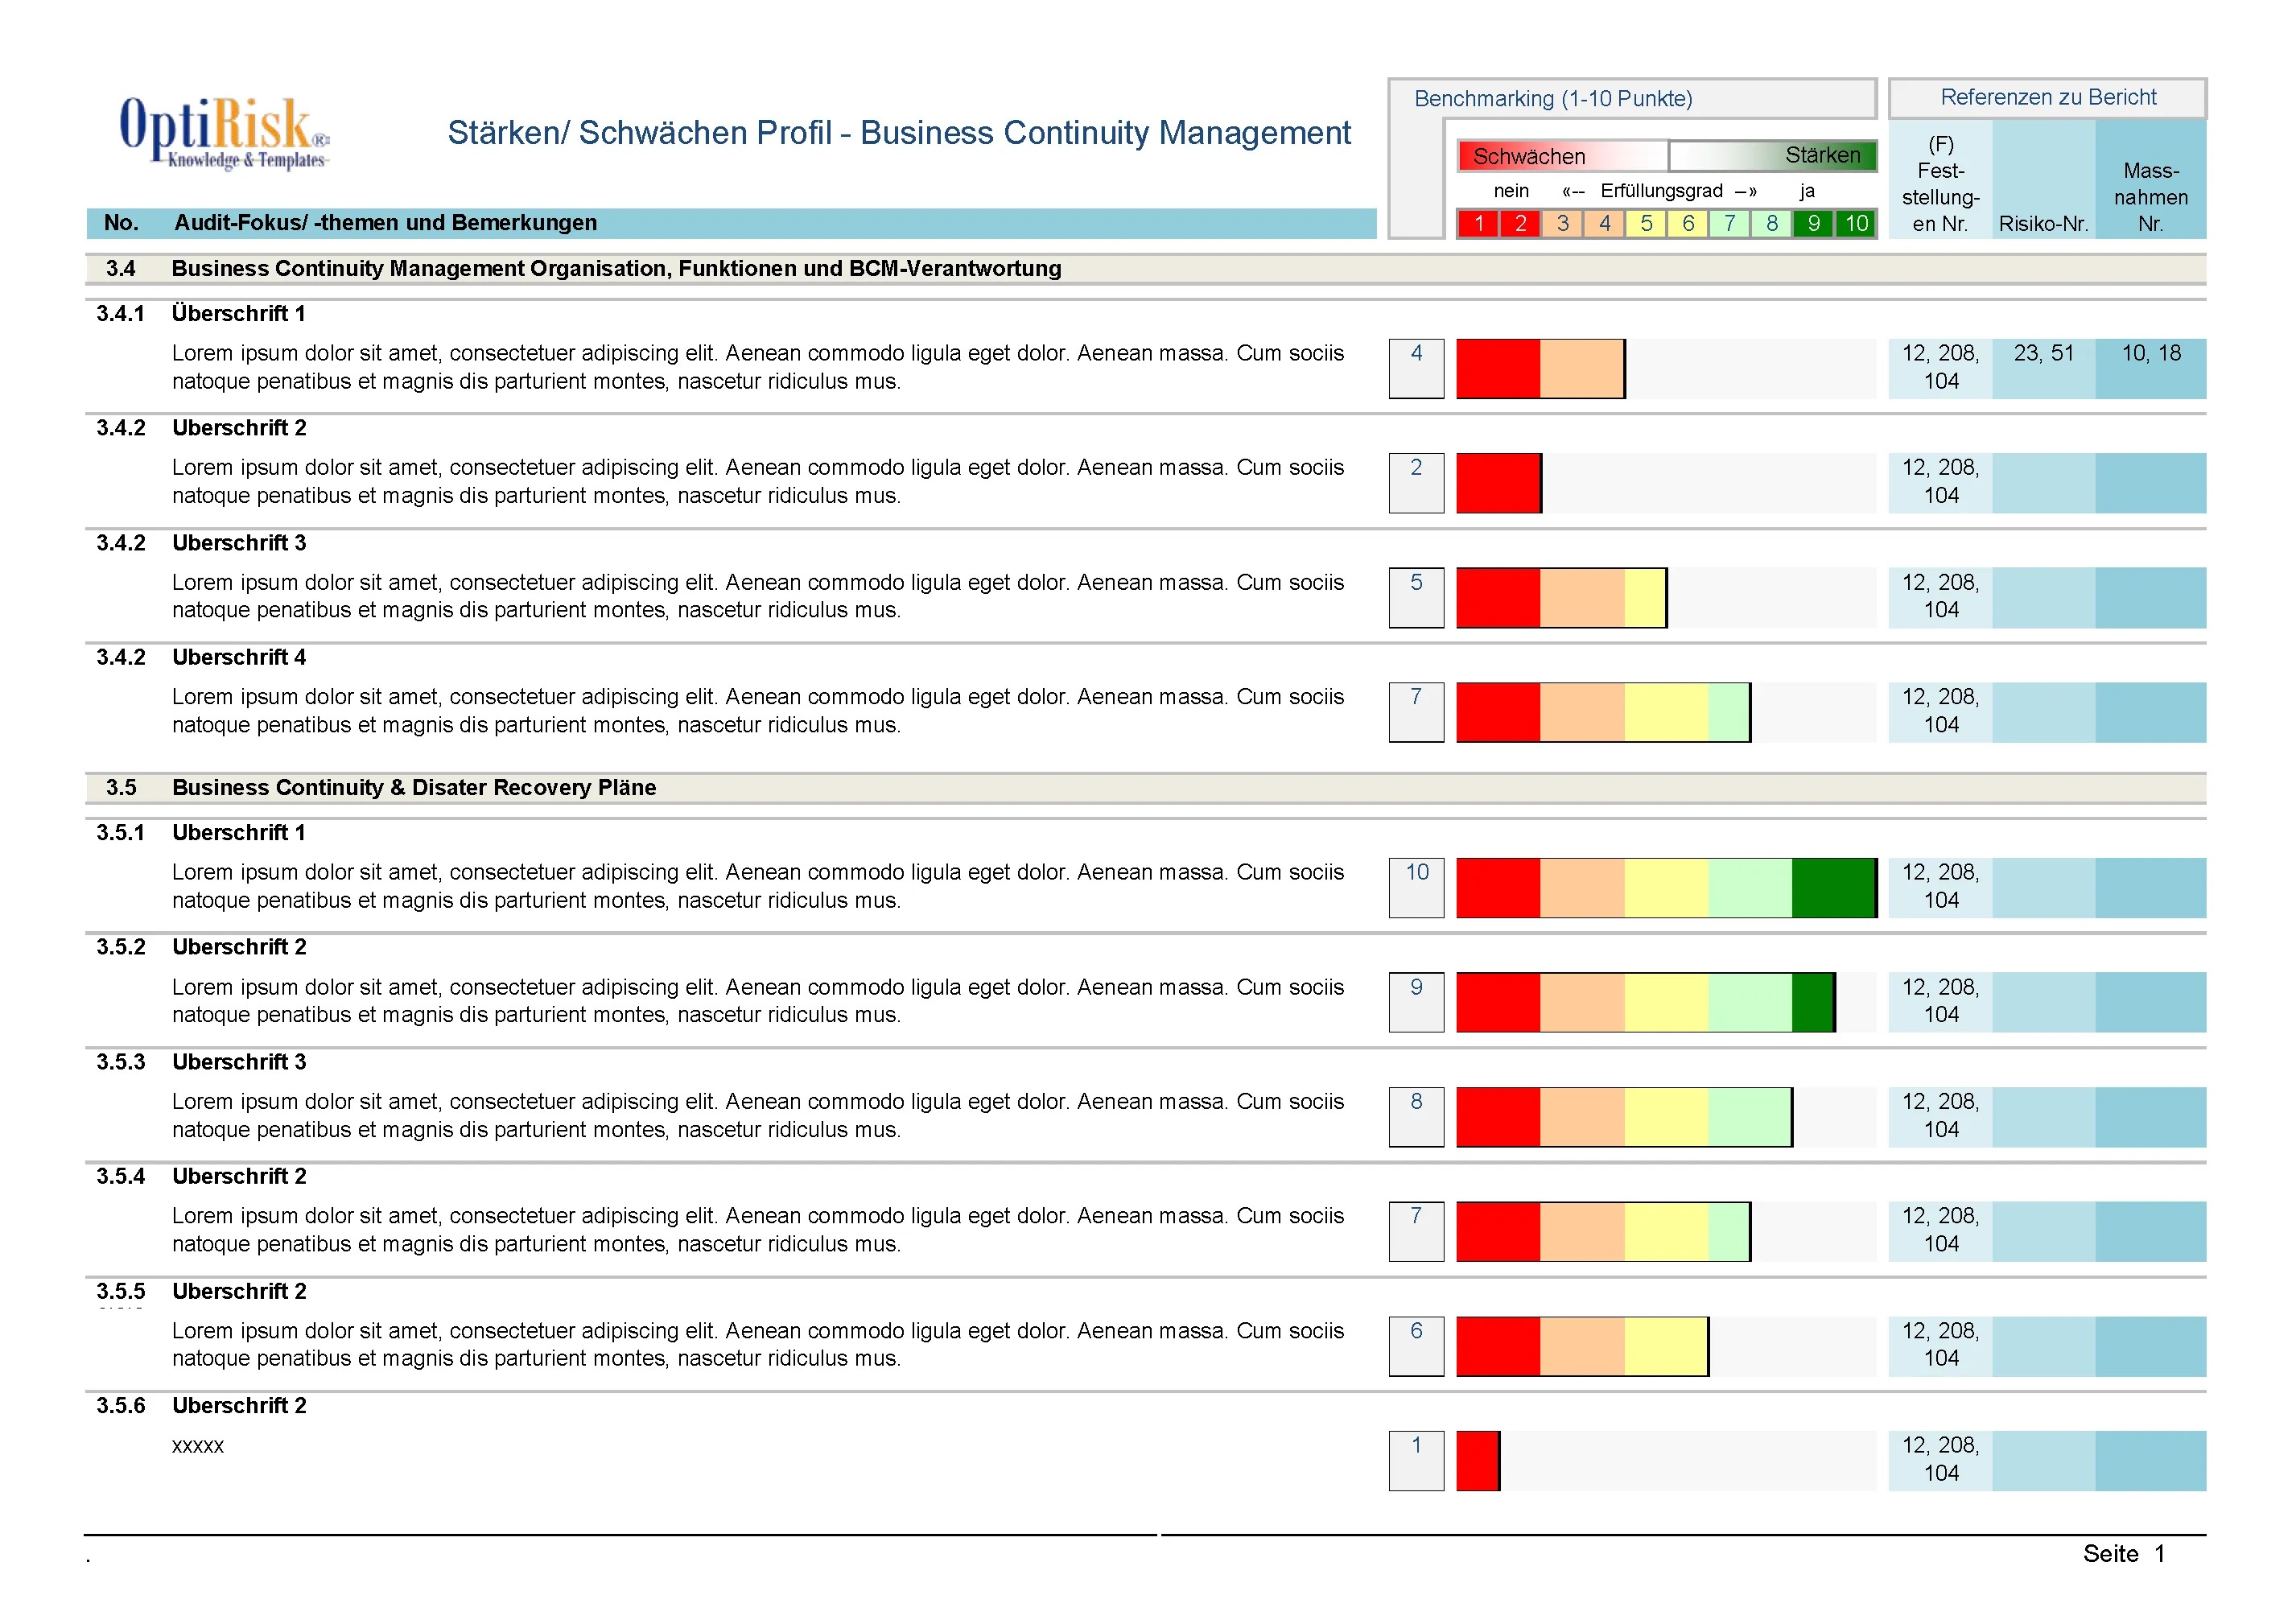Select section header 3.4 Business Continuity Management Organisation
Viewport: 2296px width, 1624px height.
coord(616,268)
